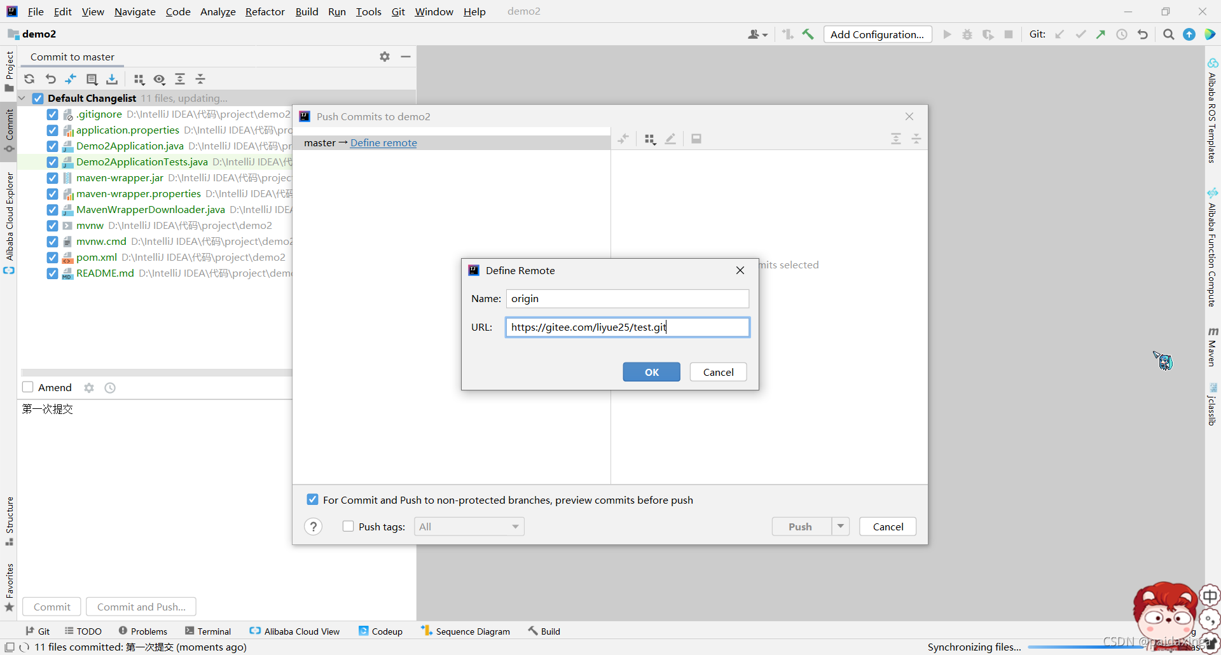Click the remote URL input field
This screenshot has height=655, width=1221.
tap(628, 327)
